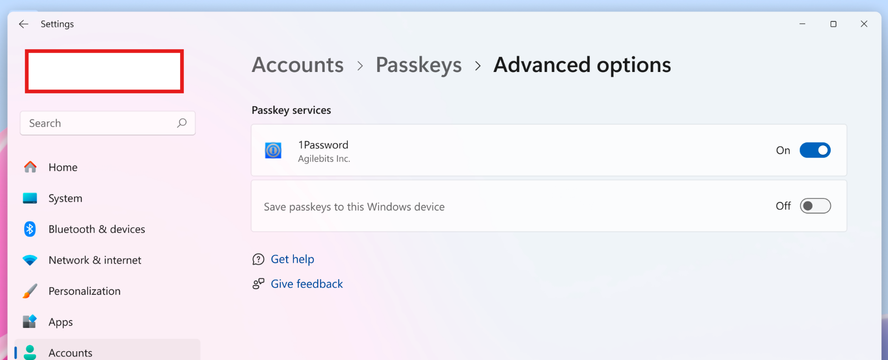Click the Agilebits Inc. publisher text
The image size is (888, 360).
[x=324, y=159]
